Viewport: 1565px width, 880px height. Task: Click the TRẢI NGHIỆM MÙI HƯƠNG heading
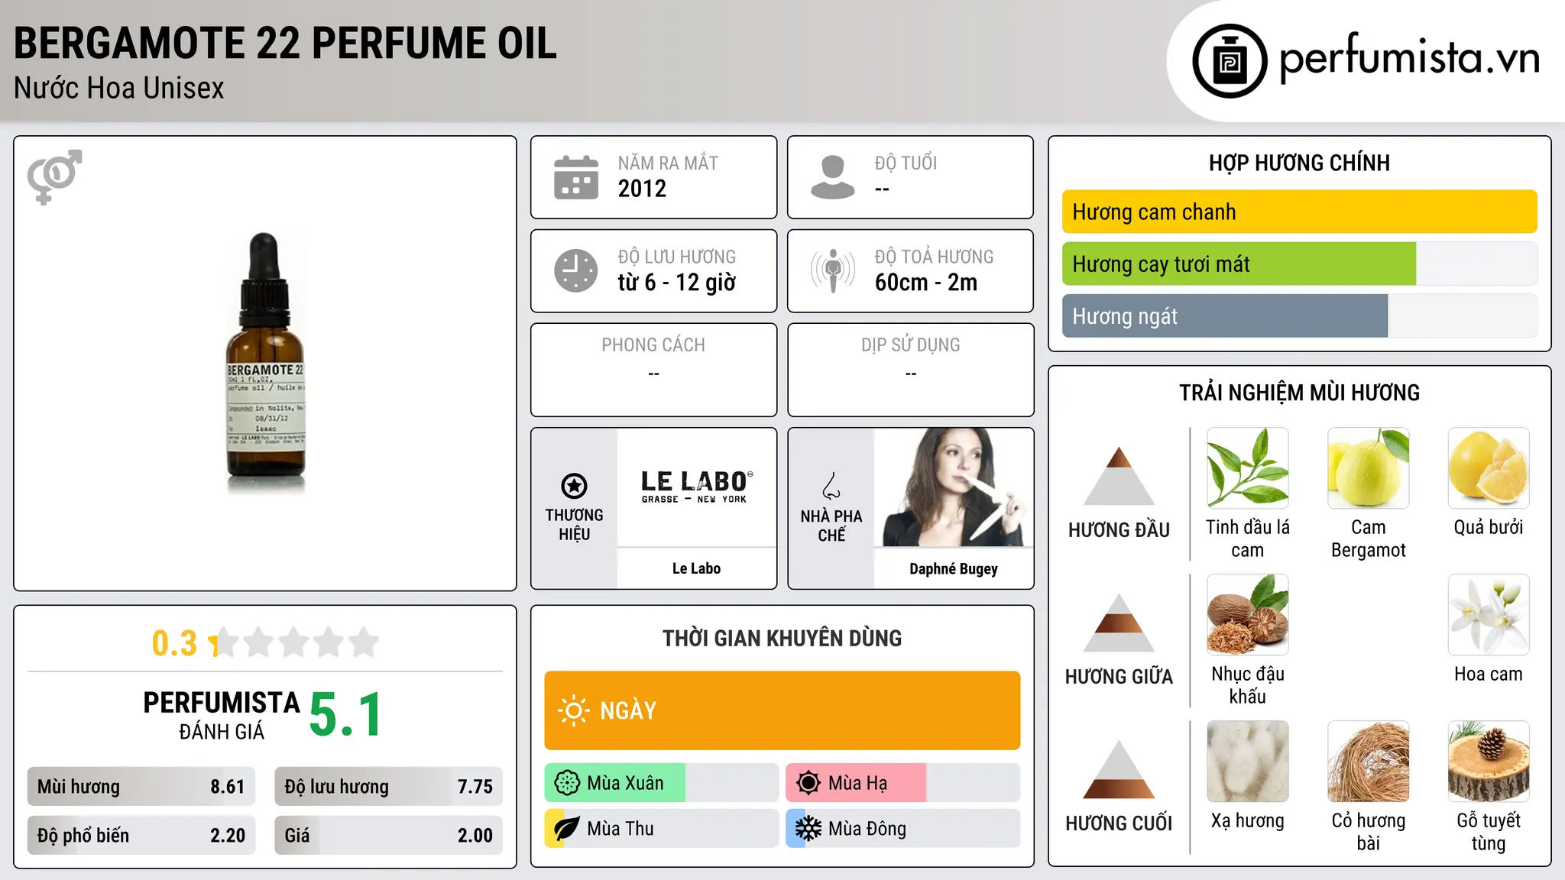click(1299, 393)
